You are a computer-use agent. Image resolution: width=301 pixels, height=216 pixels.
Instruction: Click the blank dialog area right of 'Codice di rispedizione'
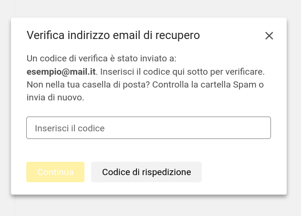[x=243, y=172]
